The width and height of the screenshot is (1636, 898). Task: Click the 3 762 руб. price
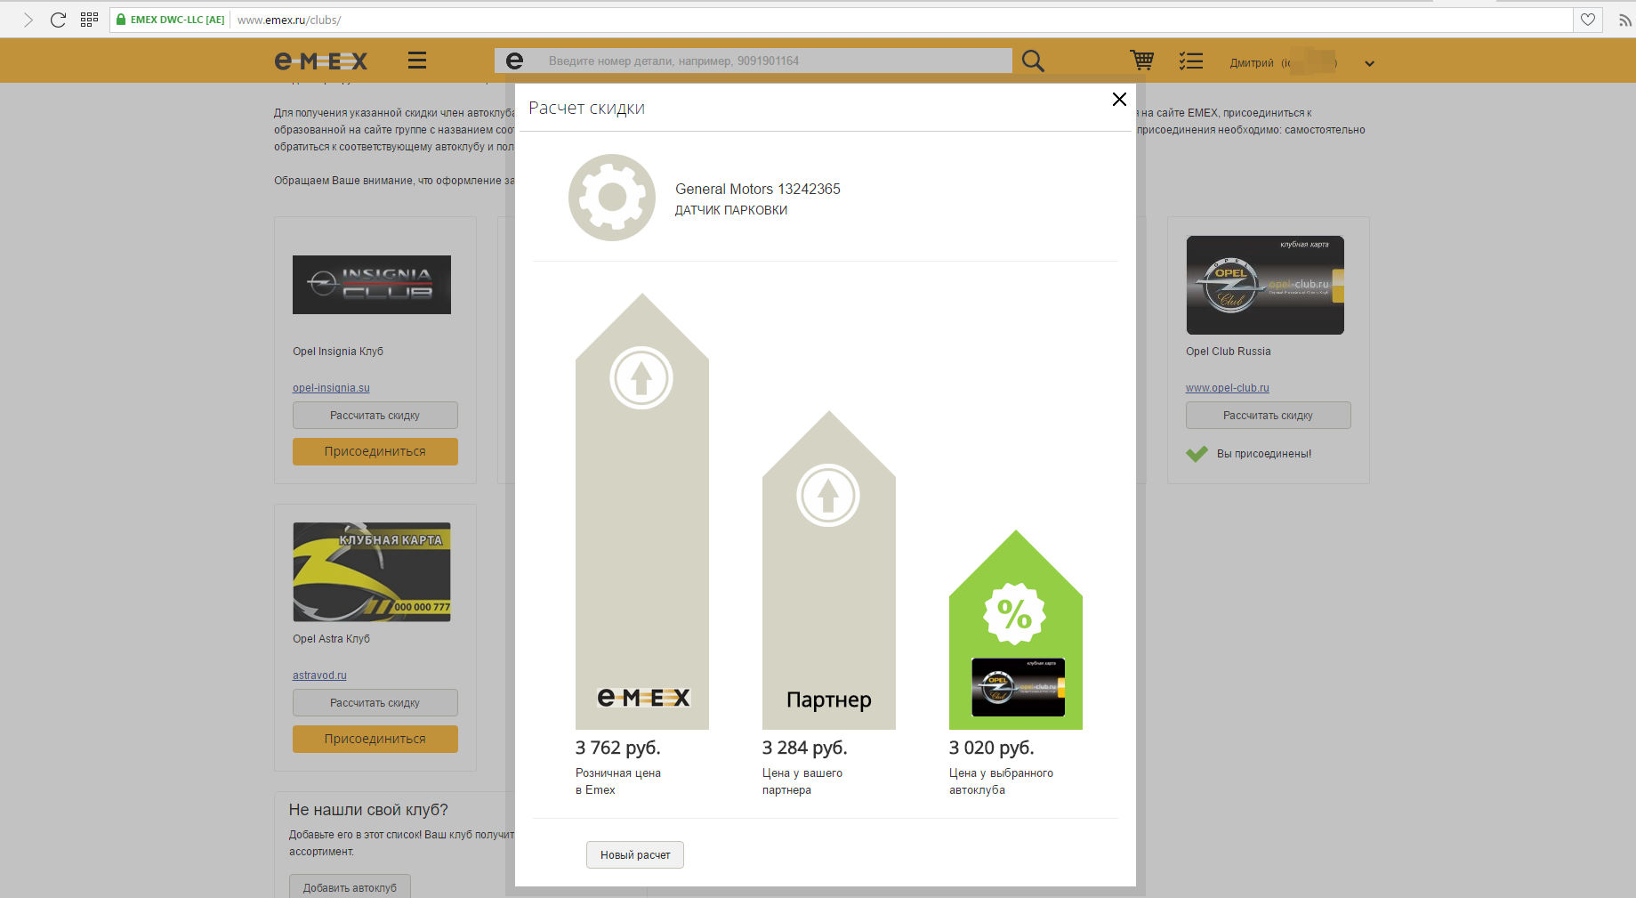tap(618, 748)
